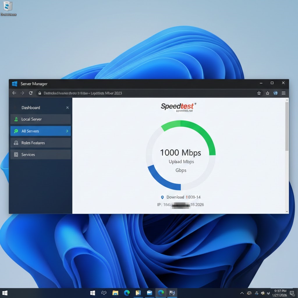
Task: Click the '1000 Mbps' reading
Action: pyautogui.click(x=180, y=152)
